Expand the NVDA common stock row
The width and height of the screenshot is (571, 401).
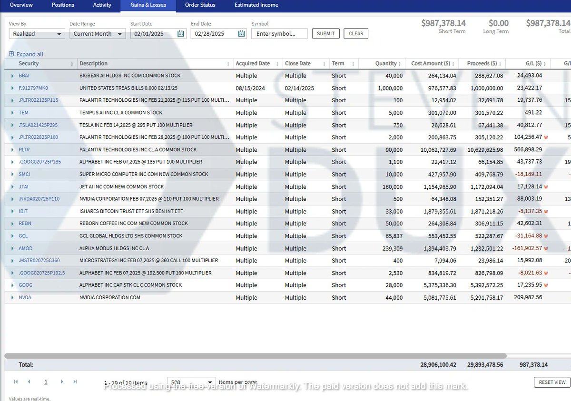(x=12, y=298)
